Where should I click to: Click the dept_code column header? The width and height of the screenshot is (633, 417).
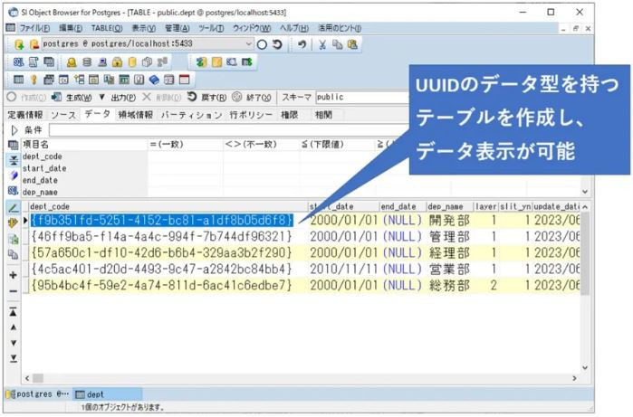(x=168, y=206)
